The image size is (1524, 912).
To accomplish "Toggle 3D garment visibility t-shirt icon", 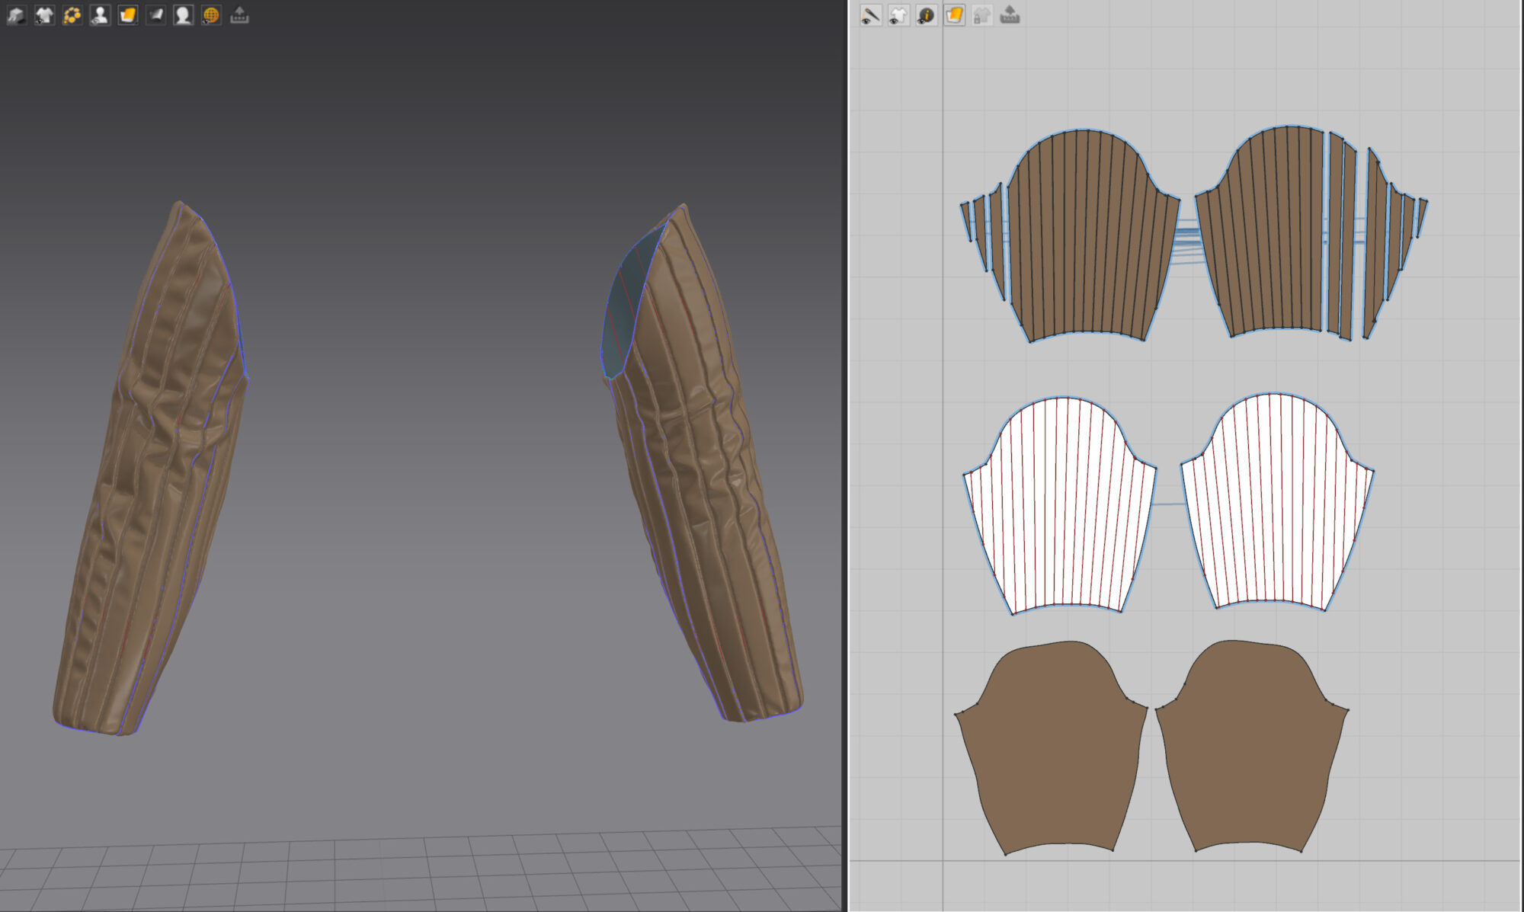I will [x=44, y=15].
